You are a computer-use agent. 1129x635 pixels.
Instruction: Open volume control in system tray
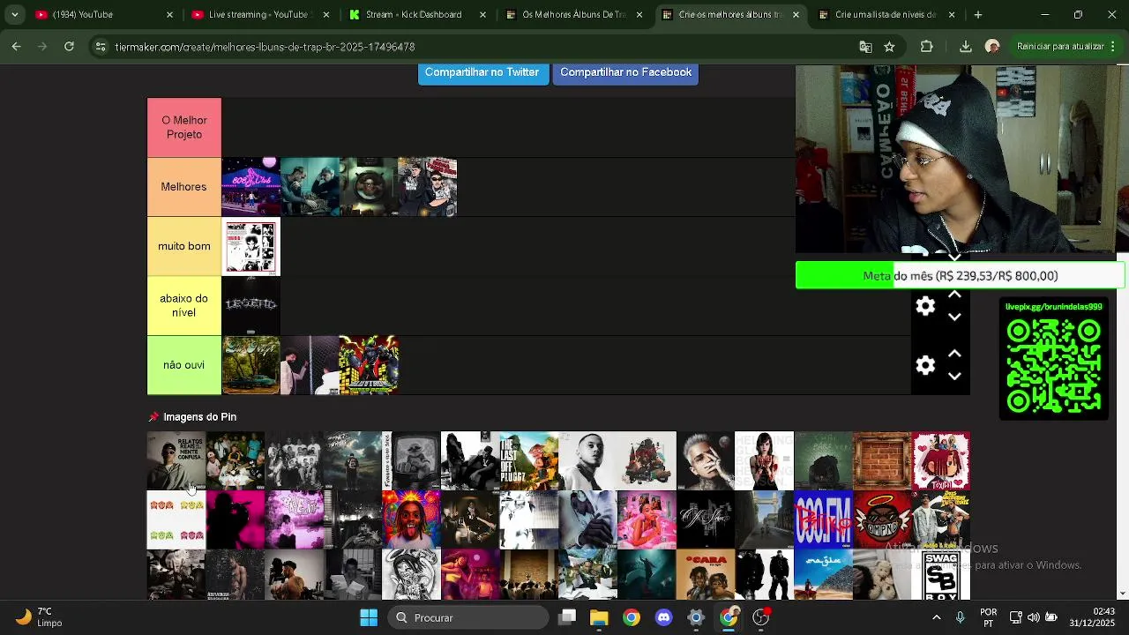coord(1033,617)
